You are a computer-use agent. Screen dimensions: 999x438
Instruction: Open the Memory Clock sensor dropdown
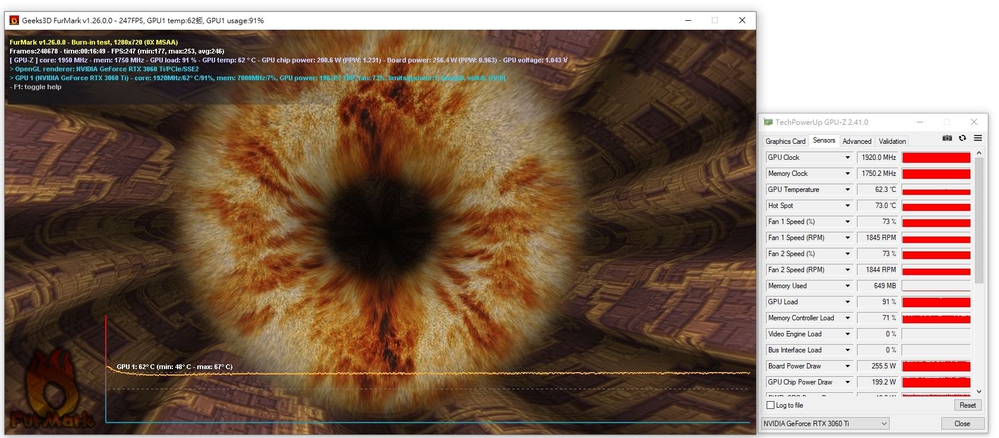(847, 174)
